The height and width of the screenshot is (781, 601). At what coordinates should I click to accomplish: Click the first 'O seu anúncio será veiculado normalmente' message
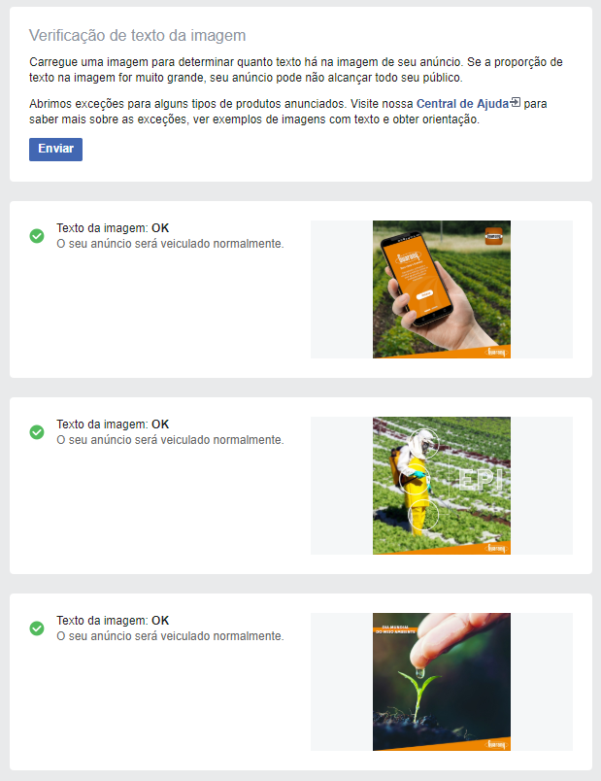170,244
